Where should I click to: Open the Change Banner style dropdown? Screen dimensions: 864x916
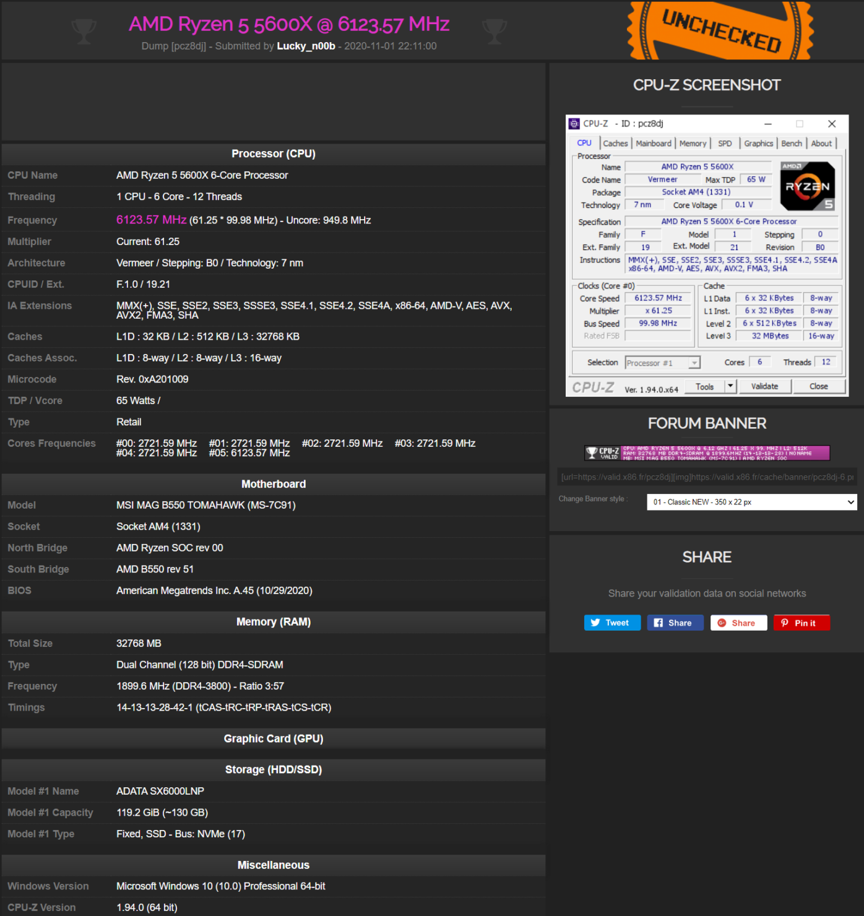point(752,502)
